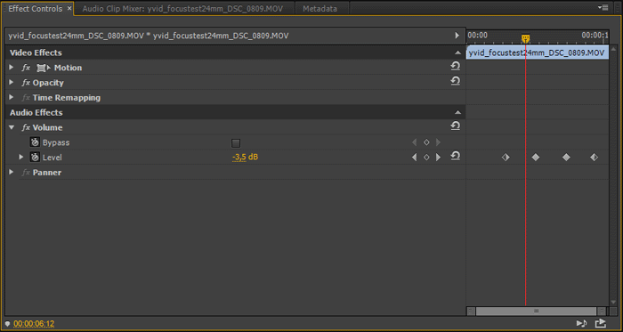Screen dimensions: 623x332
Task: Select the third Level keyframe diamond
Action: (566, 158)
